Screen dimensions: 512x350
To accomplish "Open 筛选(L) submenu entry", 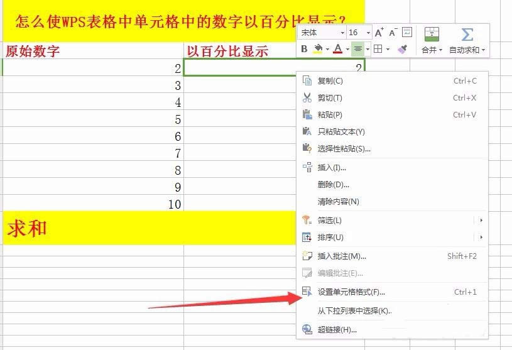I will tap(392, 221).
